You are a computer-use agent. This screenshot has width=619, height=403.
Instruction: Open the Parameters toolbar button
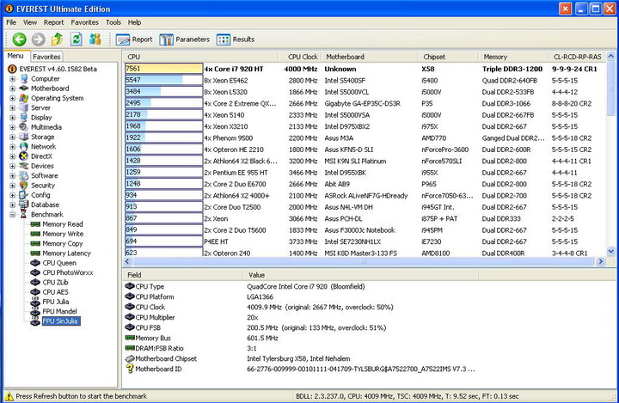(185, 40)
